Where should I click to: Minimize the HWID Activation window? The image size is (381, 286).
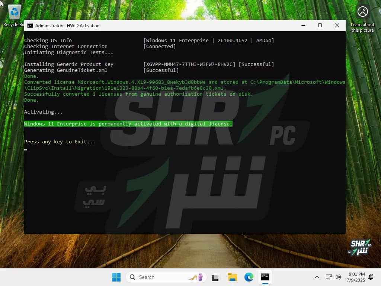pyautogui.click(x=303, y=25)
